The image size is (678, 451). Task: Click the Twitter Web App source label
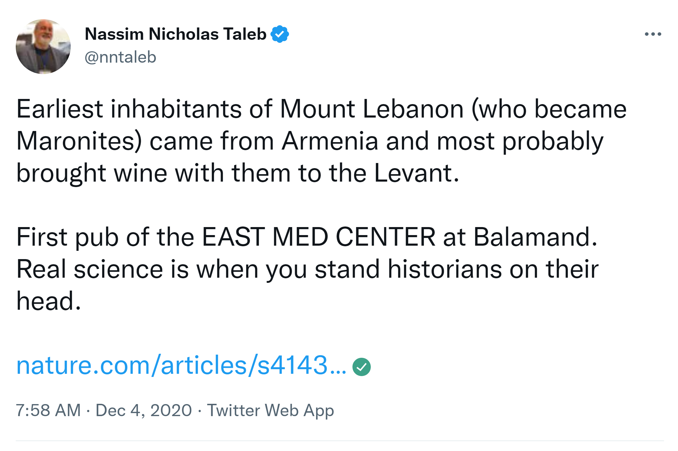[270, 410]
